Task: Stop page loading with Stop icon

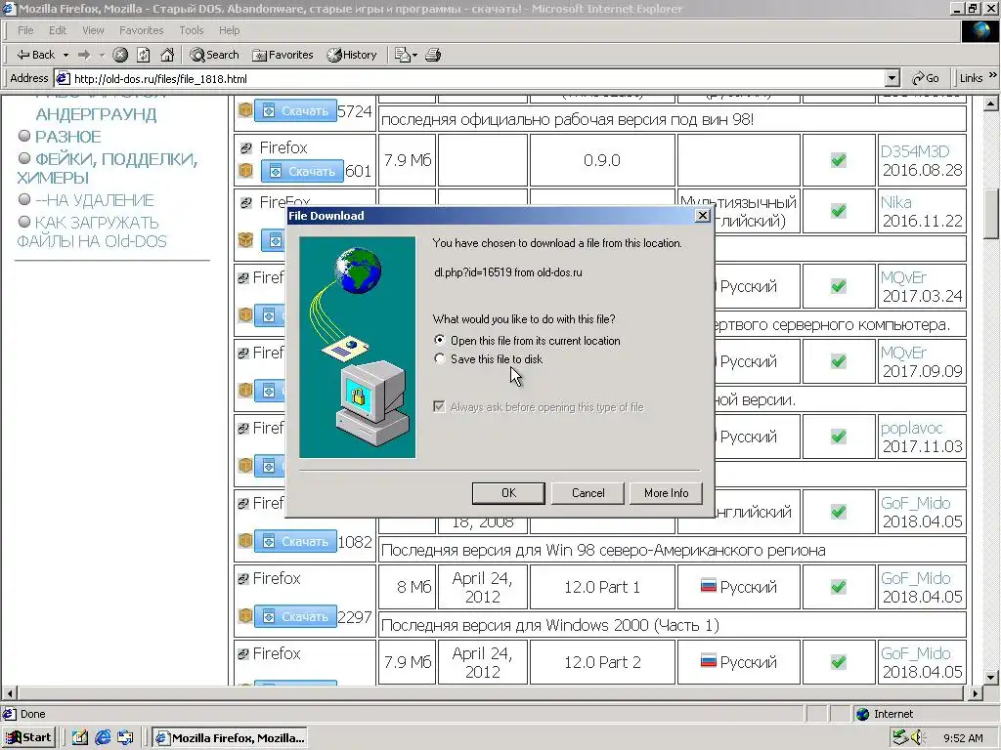Action: coord(120,55)
